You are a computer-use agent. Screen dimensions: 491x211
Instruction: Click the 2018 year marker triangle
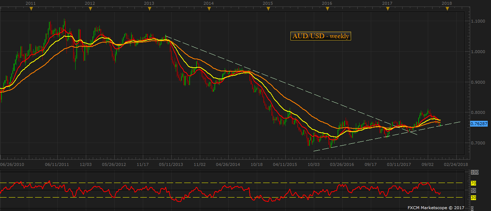click(x=447, y=9)
